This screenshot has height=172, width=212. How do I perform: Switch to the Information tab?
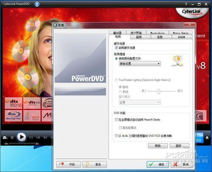[161, 37]
